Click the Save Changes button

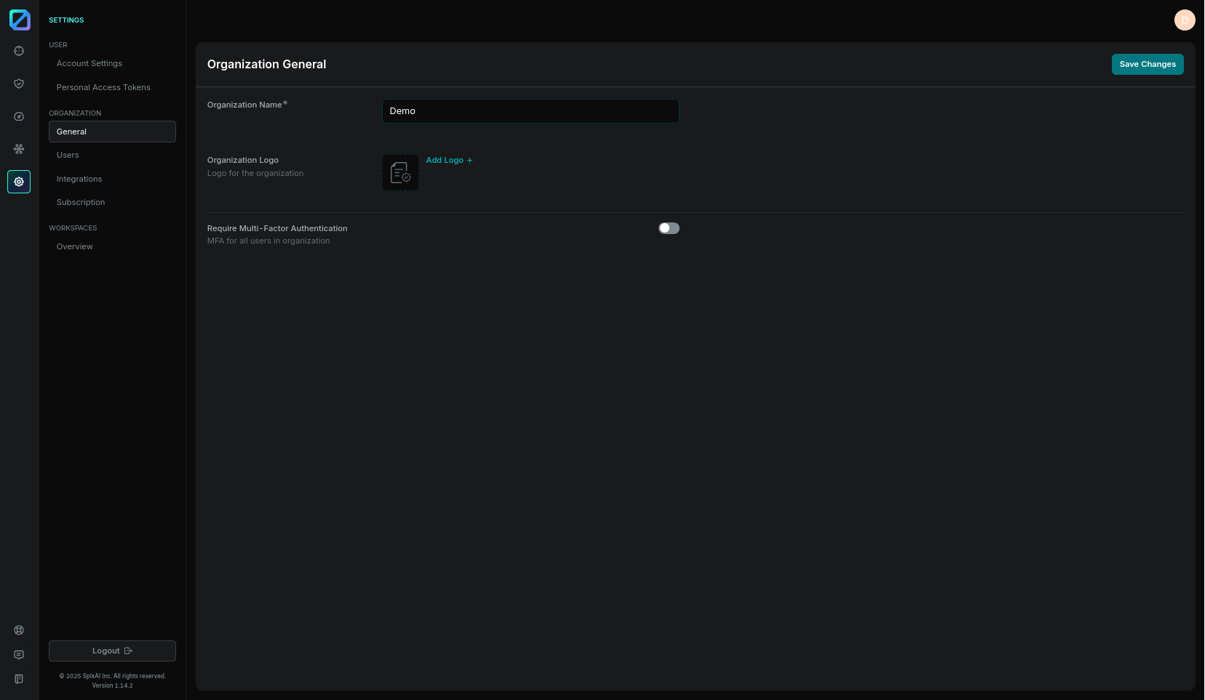tap(1148, 65)
